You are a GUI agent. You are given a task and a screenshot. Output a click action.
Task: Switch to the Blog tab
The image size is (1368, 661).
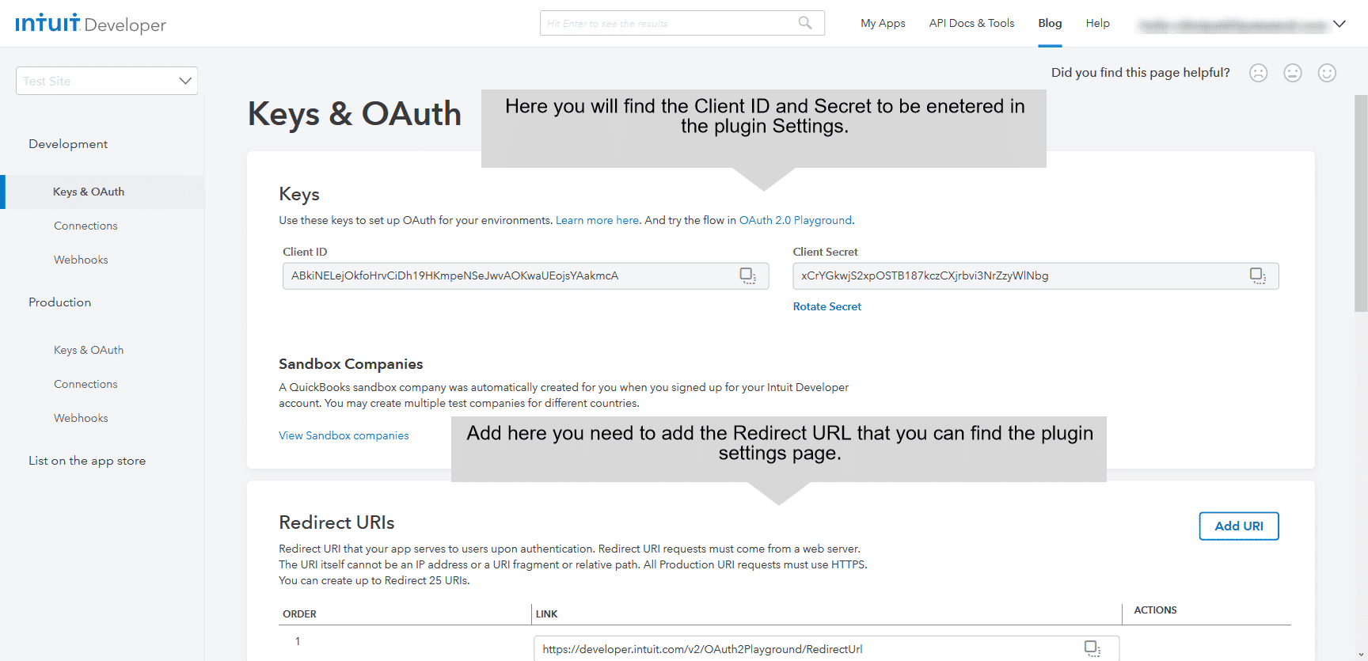(x=1050, y=23)
